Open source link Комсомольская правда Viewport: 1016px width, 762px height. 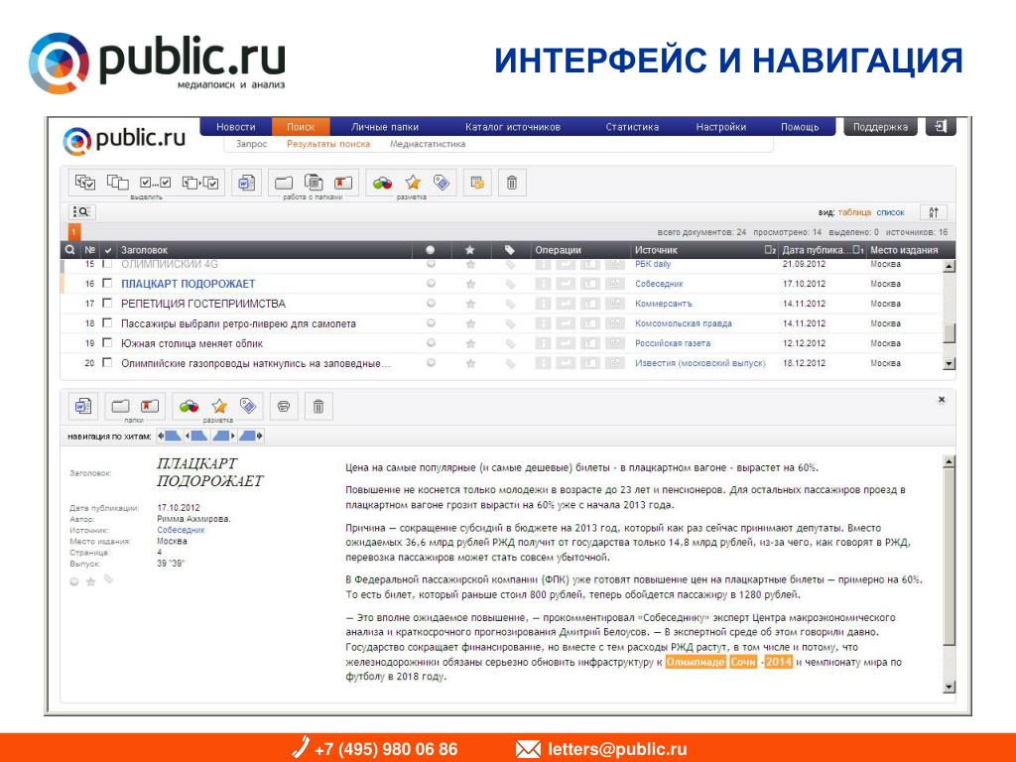[683, 323]
